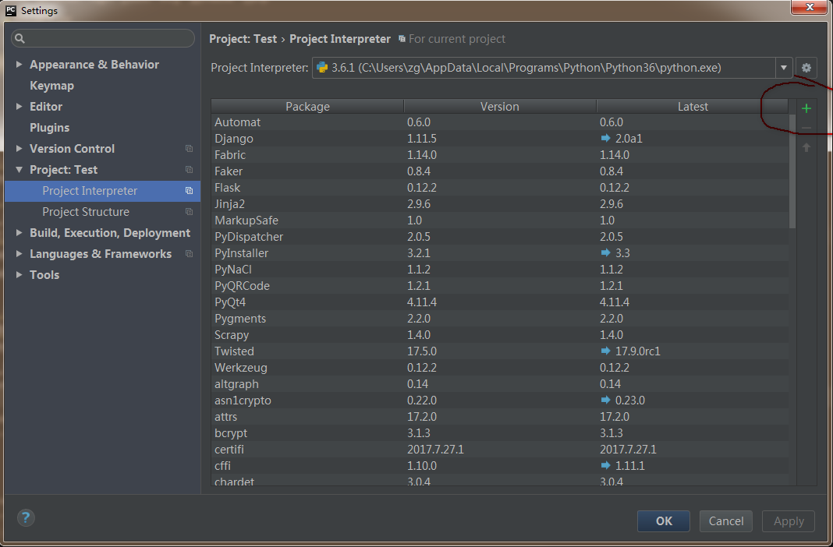
Task: Click the settings search input field
Action: [103, 38]
